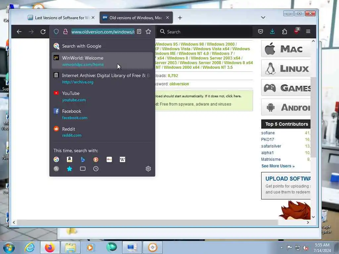Follow the See More Users link

coord(278,166)
